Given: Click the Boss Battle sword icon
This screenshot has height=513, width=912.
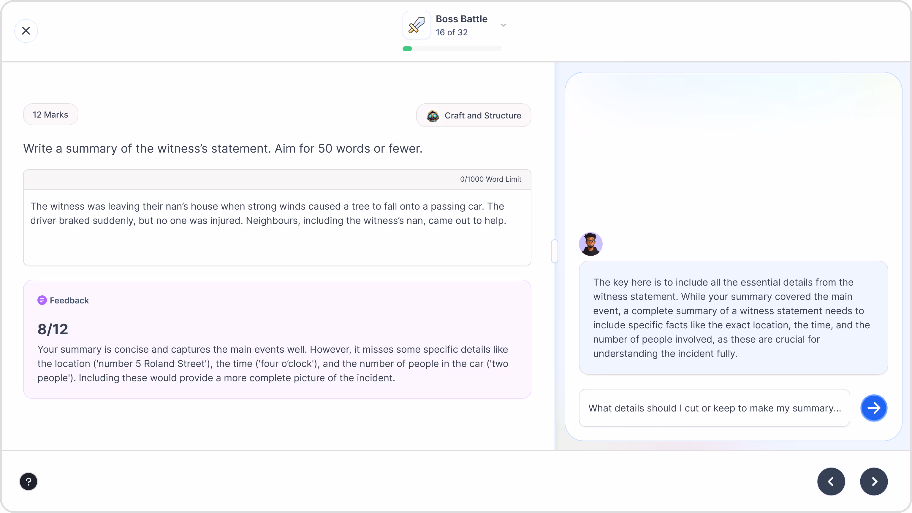Looking at the screenshot, I should pos(416,25).
